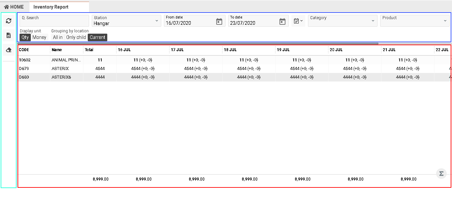The height and width of the screenshot is (198, 452).
Task: Click the sigma summation button
Action: coord(441,174)
